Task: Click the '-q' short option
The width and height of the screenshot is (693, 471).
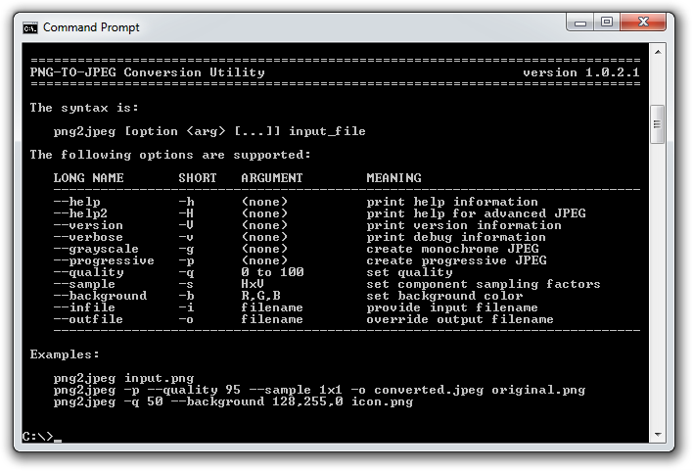Action: [x=187, y=273]
